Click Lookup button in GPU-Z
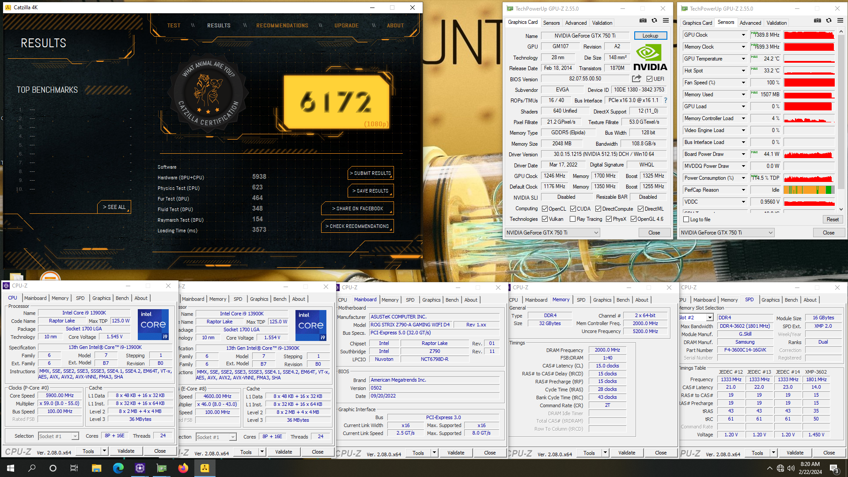Screen dimensions: 848x477 (x=650, y=36)
